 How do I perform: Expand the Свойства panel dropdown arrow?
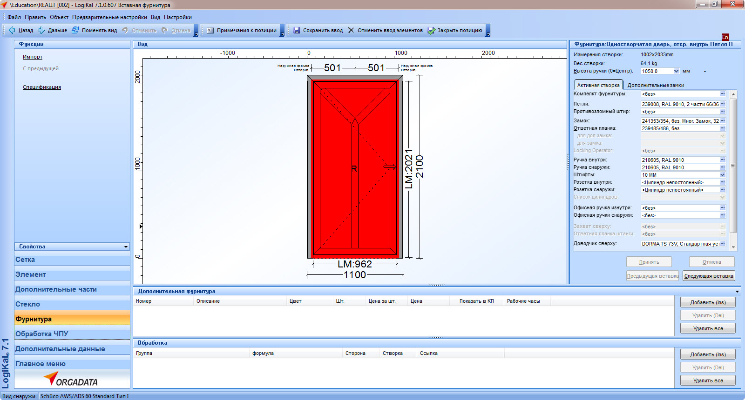[126, 247]
